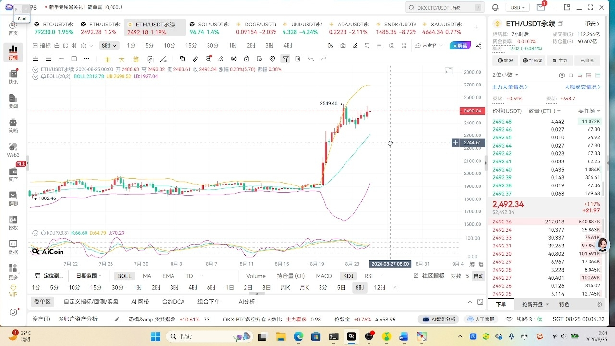The height and width of the screenshot is (346, 615).
Task: Open the 行情 (Market) sidebar section
Action: click(13, 52)
